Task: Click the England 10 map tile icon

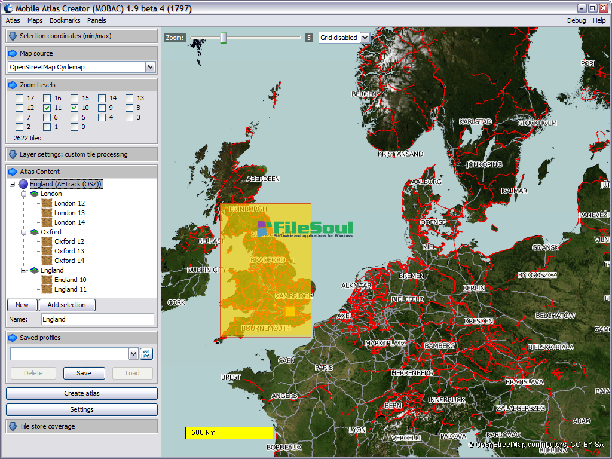Action: pyautogui.click(x=47, y=280)
